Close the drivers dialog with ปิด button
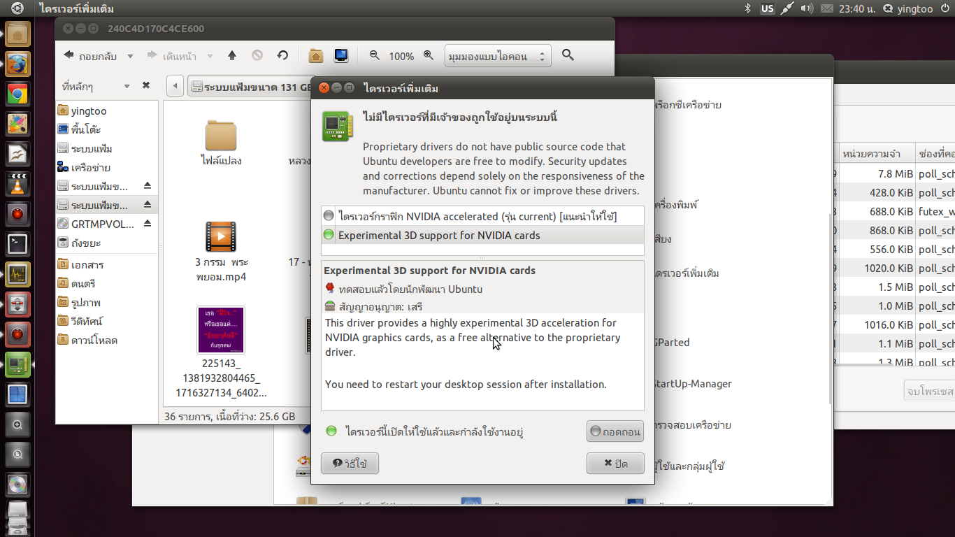The height and width of the screenshot is (537, 955). pos(615,463)
